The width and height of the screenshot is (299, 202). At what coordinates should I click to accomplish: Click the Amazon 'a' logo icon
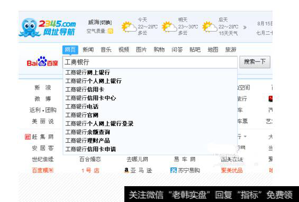(126, 170)
